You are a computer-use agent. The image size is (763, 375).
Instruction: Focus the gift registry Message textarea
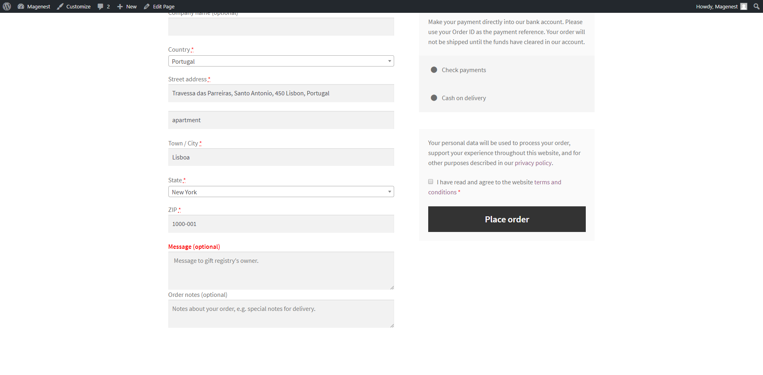(281, 270)
